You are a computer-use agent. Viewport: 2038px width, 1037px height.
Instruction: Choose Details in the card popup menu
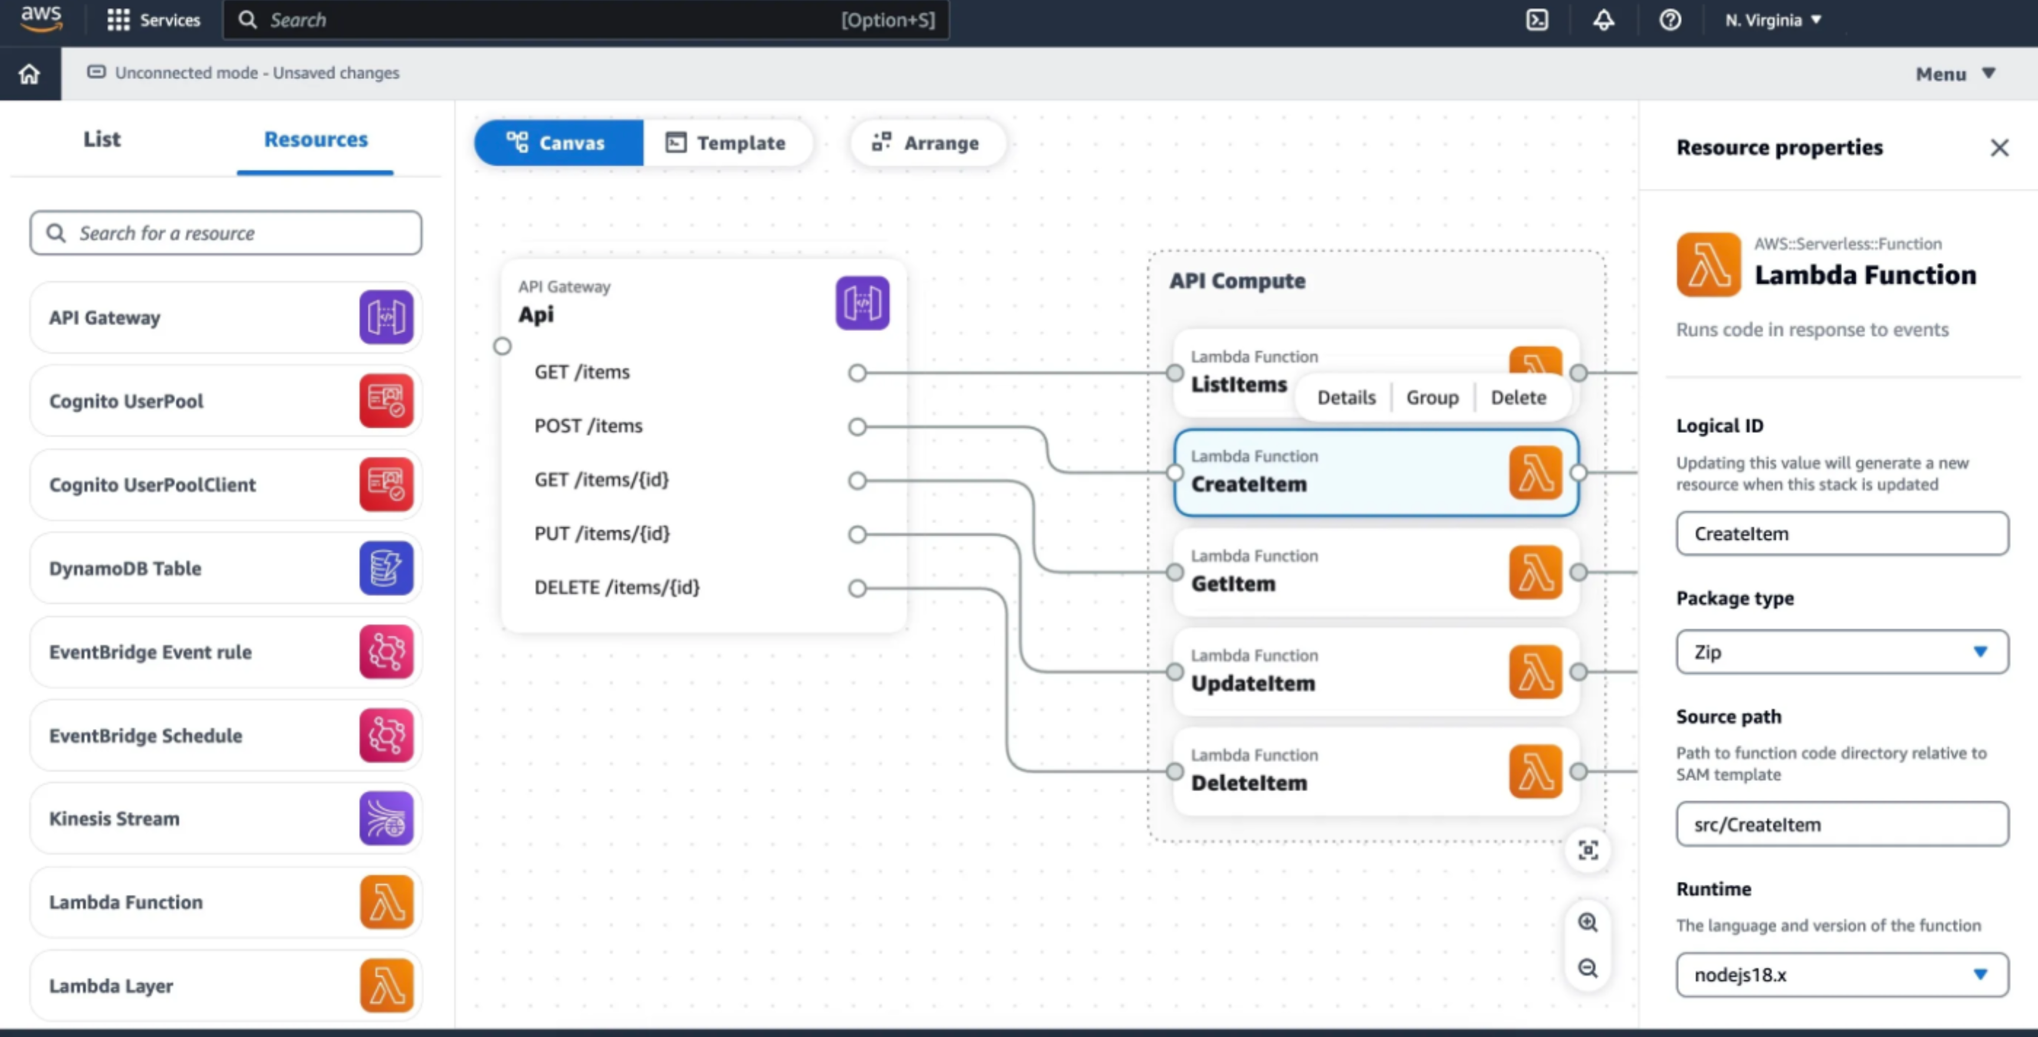1346,398
